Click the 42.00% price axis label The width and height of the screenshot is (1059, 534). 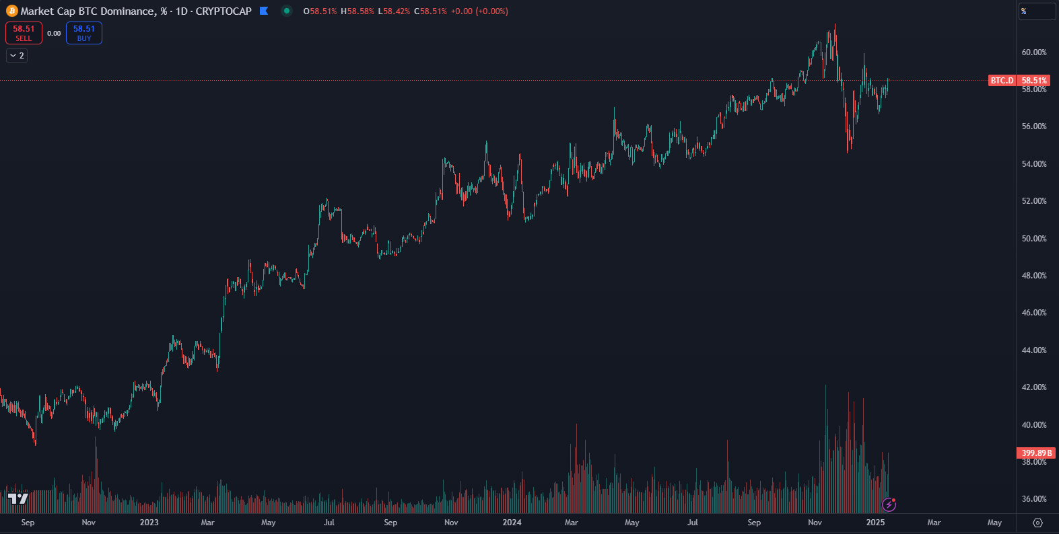[1034, 387]
